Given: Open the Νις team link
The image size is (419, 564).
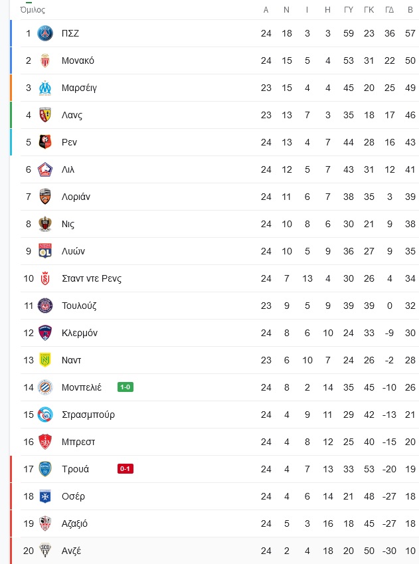Looking at the screenshot, I should pos(68,224).
